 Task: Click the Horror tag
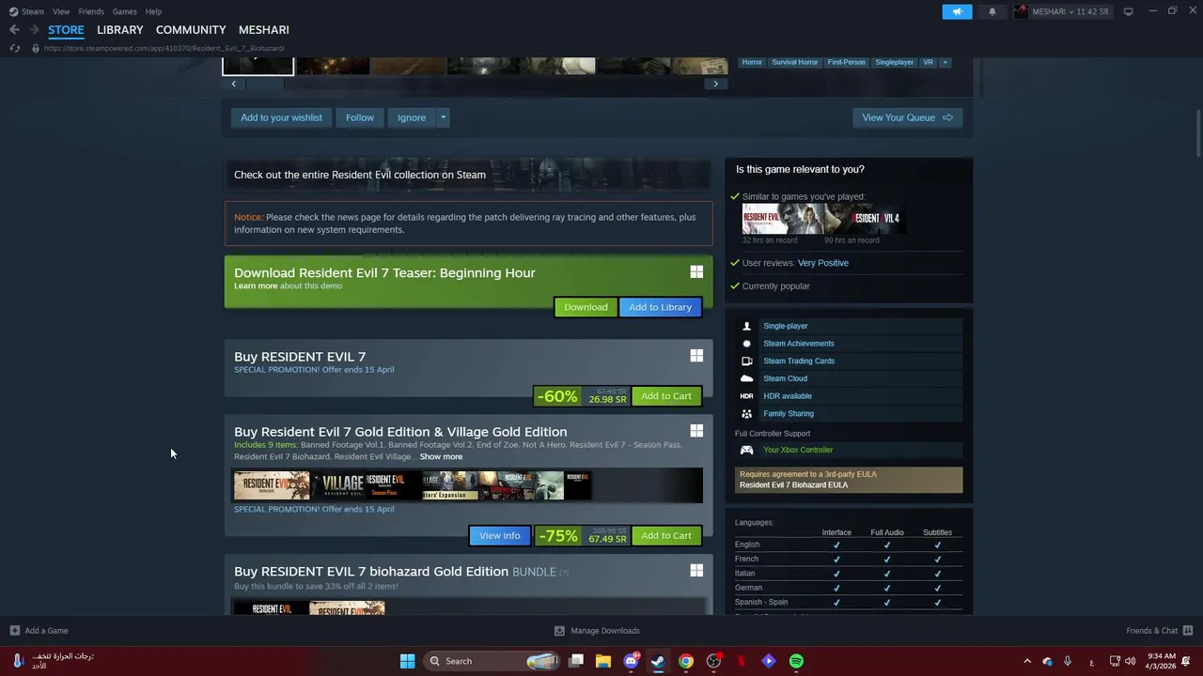click(752, 62)
